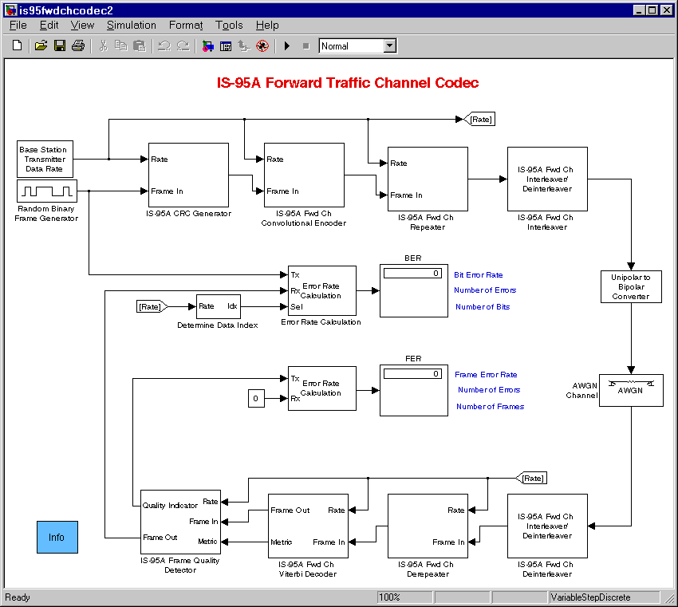Select the constant 0 block
This screenshot has height=607, width=678.
click(x=256, y=398)
